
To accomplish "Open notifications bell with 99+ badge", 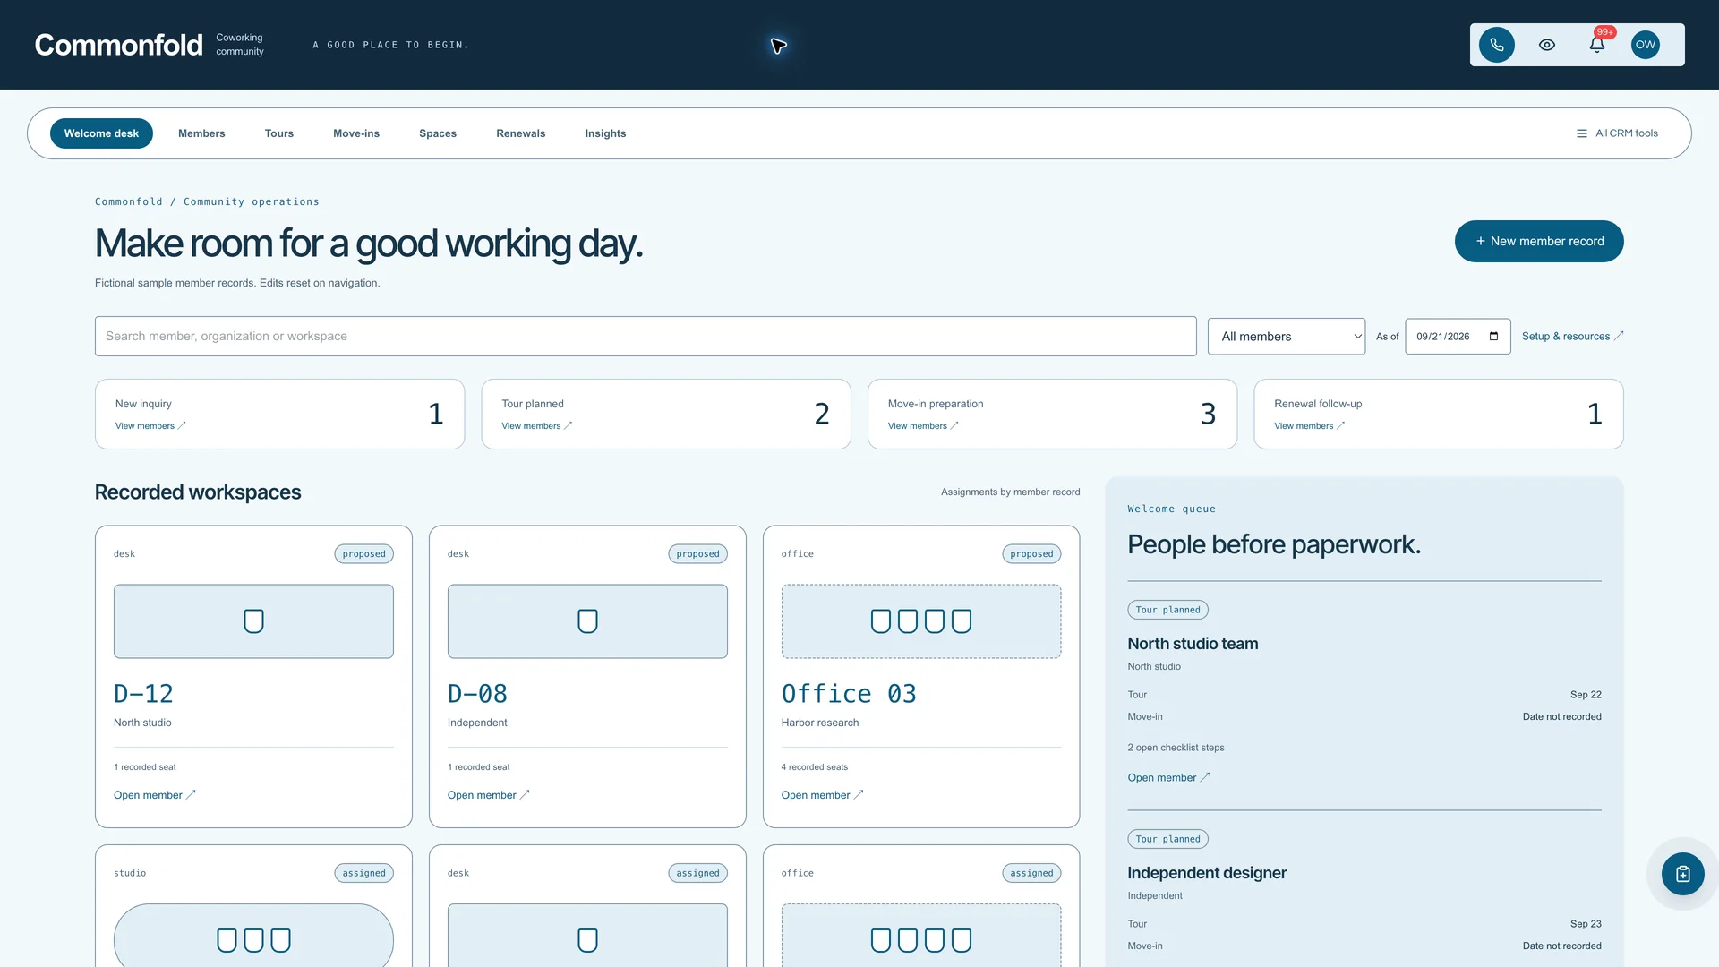I will click(x=1596, y=45).
